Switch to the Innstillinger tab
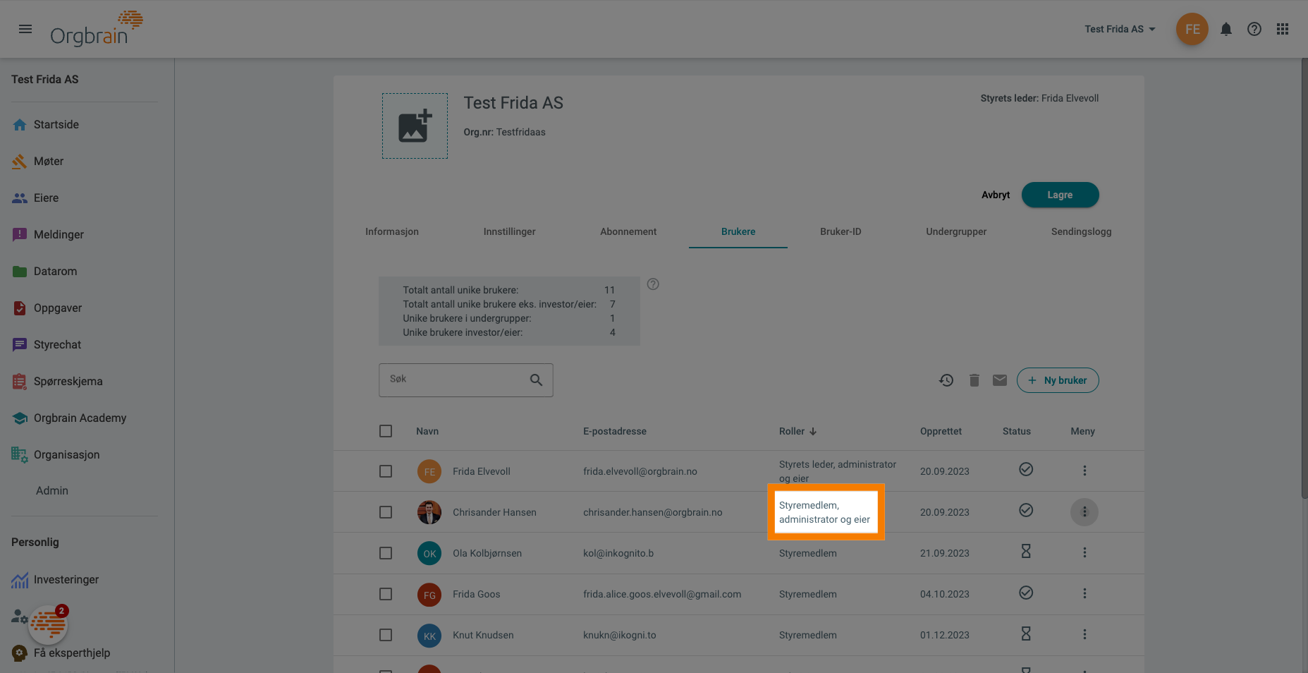Image resolution: width=1308 pixels, height=673 pixels. (510, 231)
